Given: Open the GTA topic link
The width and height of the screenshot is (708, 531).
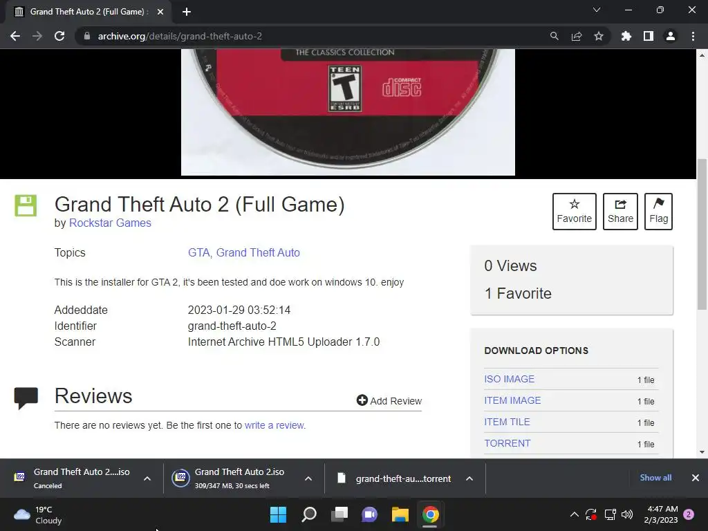Looking at the screenshot, I should tap(198, 252).
